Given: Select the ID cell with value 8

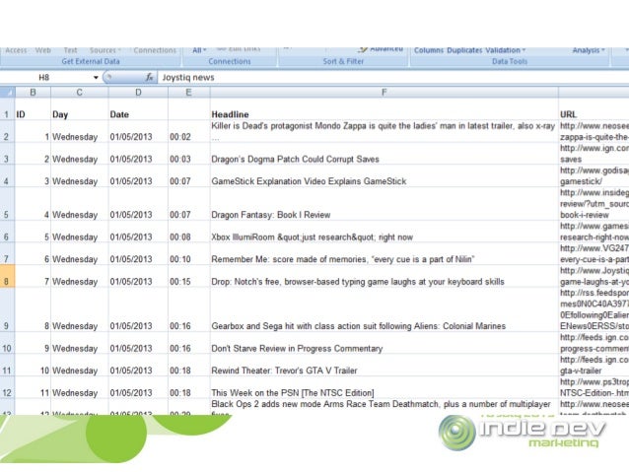Looking at the screenshot, I should tap(33, 309).
